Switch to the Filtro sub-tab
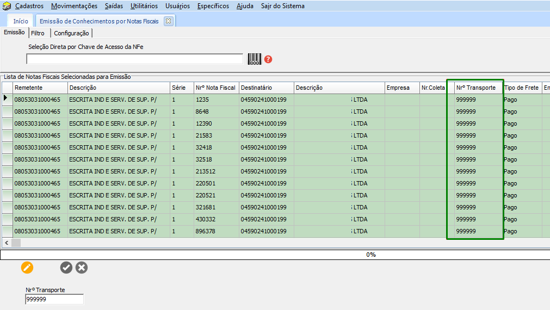This screenshot has width=550, height=310. [38, 33]
